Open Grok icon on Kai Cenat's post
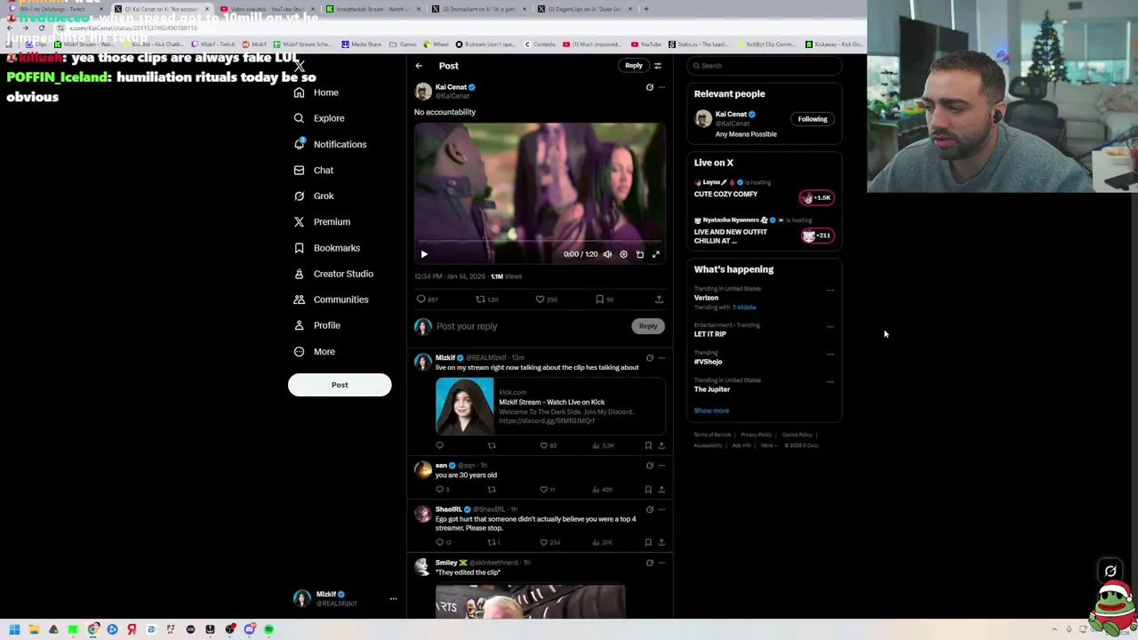The width and height of the screenshot is (1138, 640). pyautogui.click(x=649, y=87)
